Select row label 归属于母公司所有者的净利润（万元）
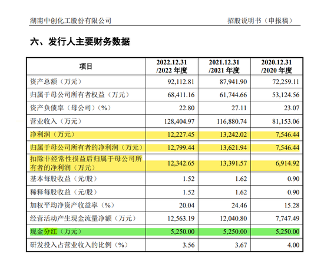 pos(87,147)
